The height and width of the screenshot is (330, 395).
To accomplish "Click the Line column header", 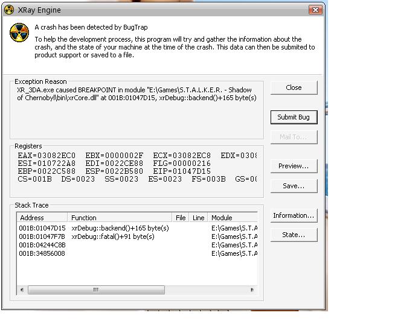I will click(199, 217).
